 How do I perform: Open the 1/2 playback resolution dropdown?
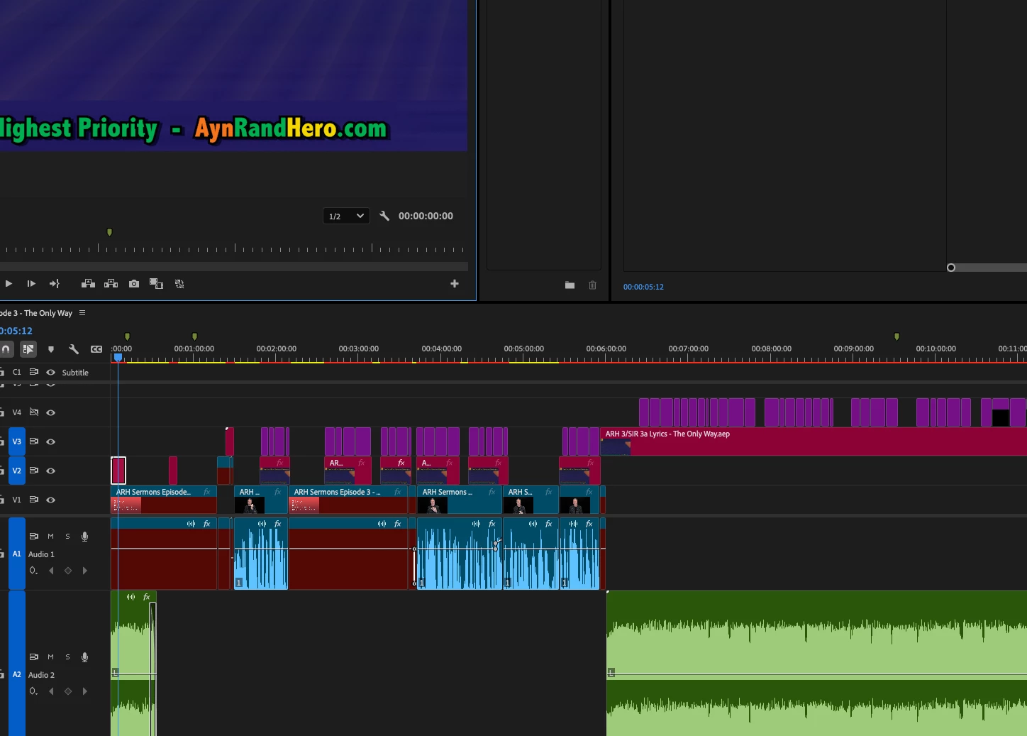[x=346, y=216]
